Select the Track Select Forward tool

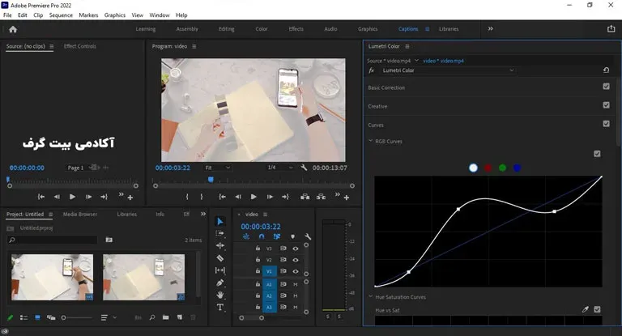pos(220,233)
